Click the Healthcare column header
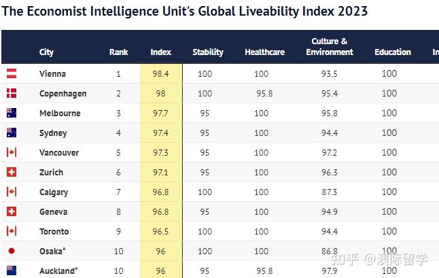 264,52
